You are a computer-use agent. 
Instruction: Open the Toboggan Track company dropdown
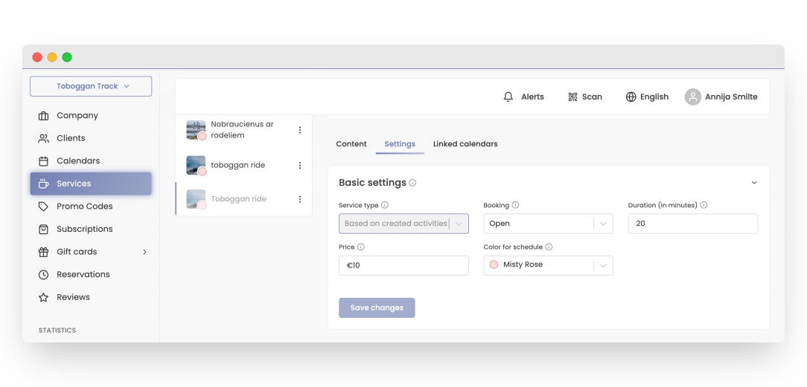click(x=91, y=86)
